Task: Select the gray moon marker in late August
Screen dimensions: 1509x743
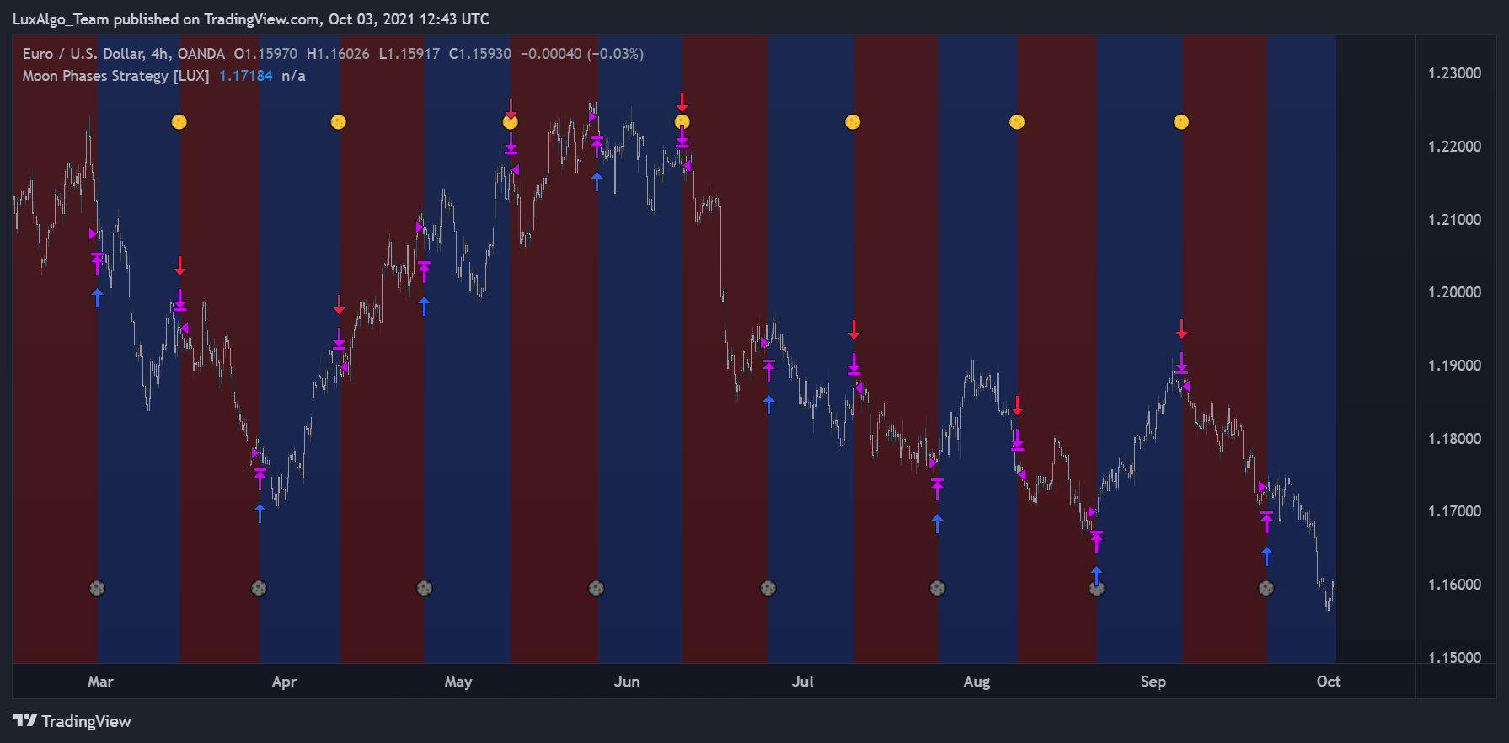Action: tap(1096, 588)
